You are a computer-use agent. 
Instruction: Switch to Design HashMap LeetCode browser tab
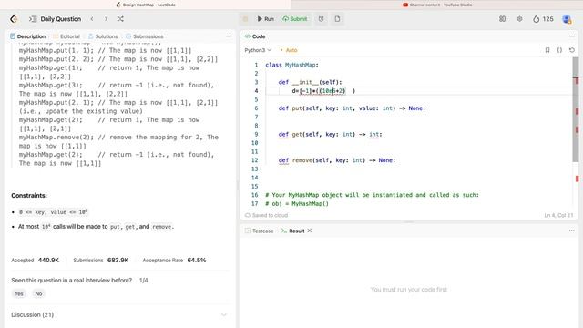(x=146, y=5)
